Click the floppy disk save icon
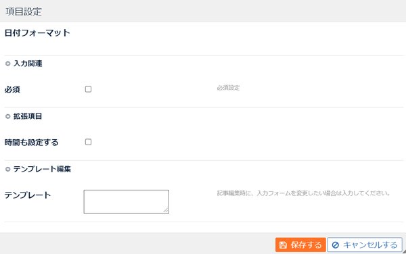The image size is (406, 254). pos(283,245)
